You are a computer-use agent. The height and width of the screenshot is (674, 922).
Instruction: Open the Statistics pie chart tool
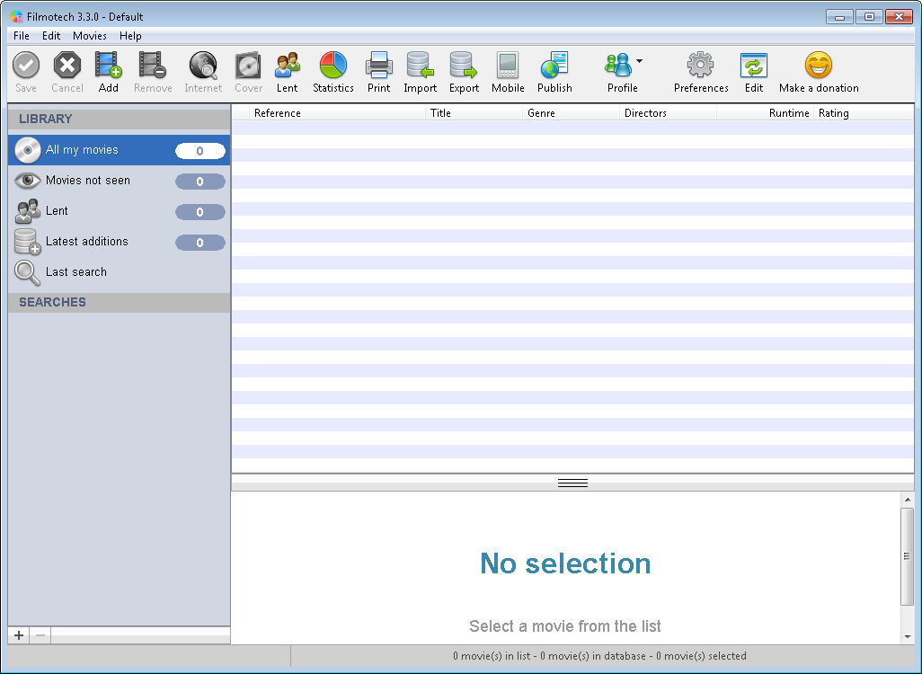[333, 67]
